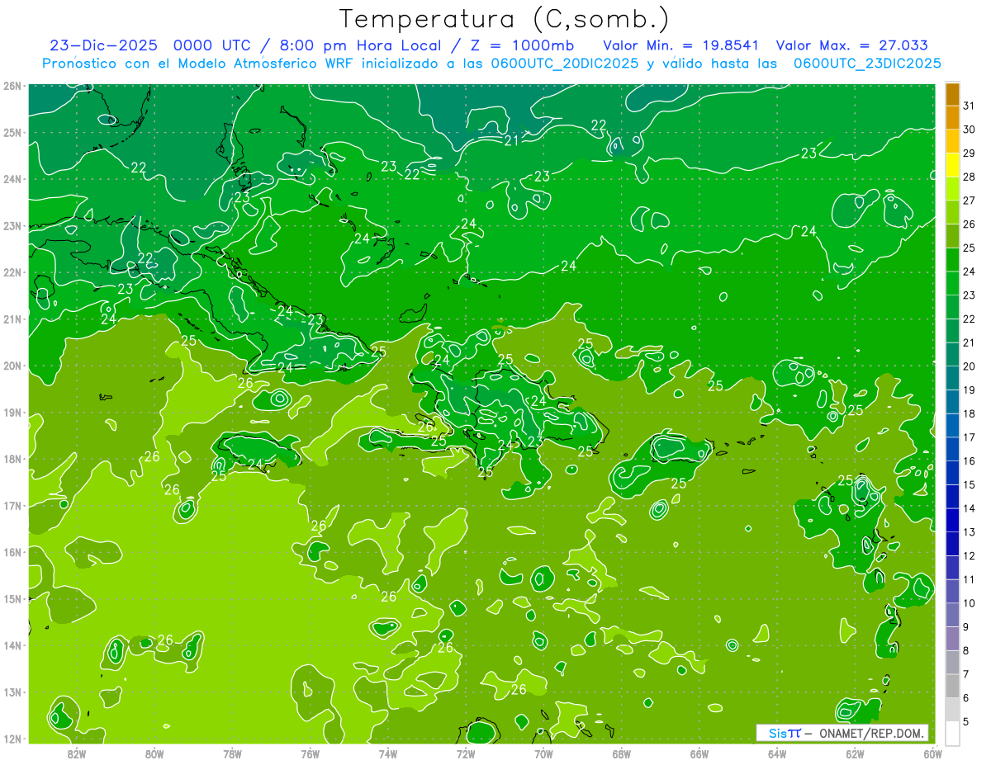Click the '74W' longitude axis label
The image size is (991, 765).
(388, 753)
